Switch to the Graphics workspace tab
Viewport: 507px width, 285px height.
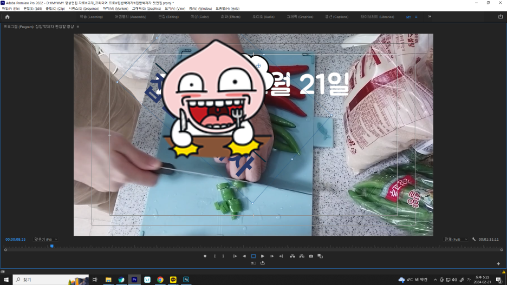(300, 17)
